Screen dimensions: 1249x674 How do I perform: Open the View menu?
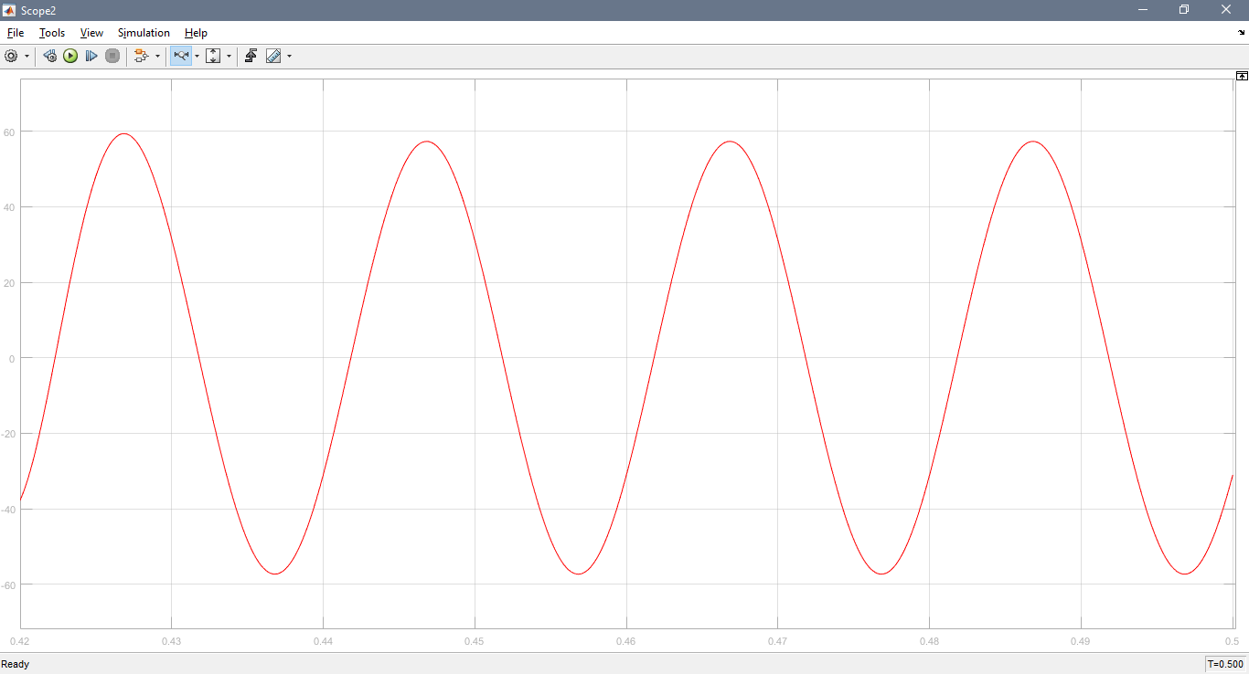(x=91, y=33)
